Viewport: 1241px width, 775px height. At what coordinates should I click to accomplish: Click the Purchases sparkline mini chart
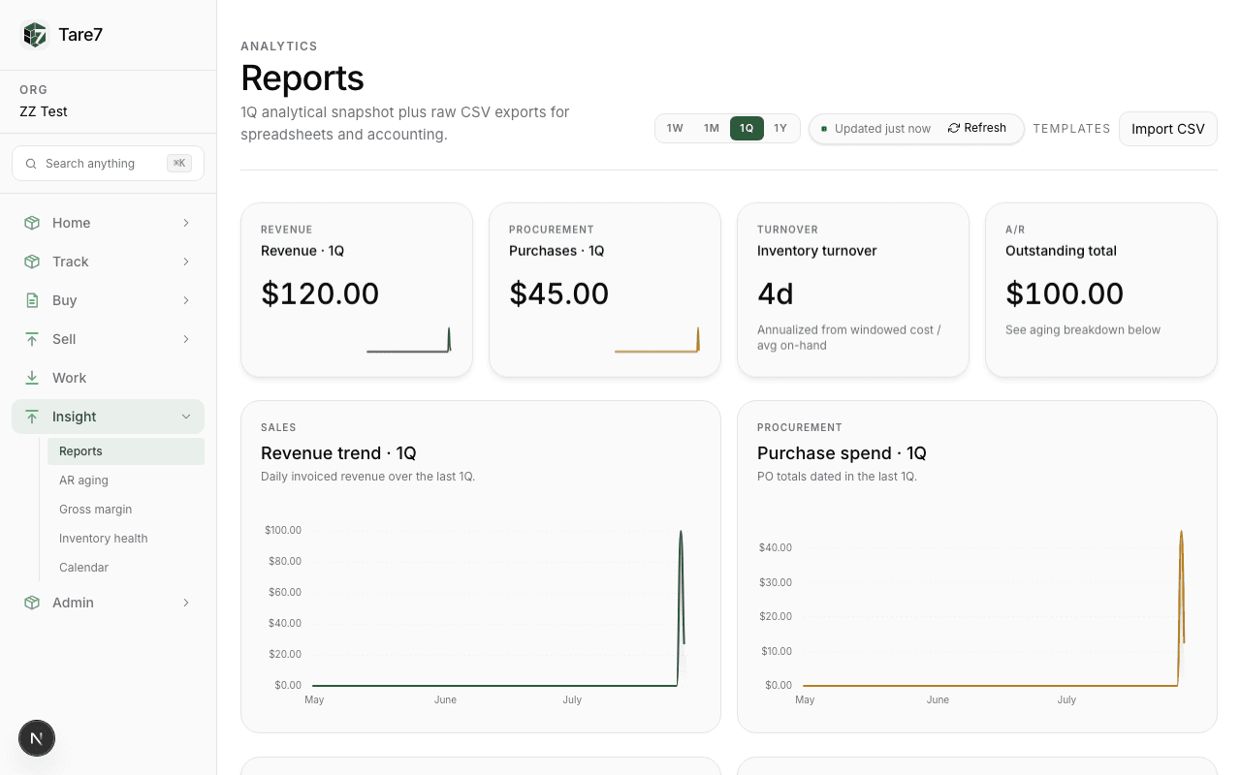tap(657, 339)
